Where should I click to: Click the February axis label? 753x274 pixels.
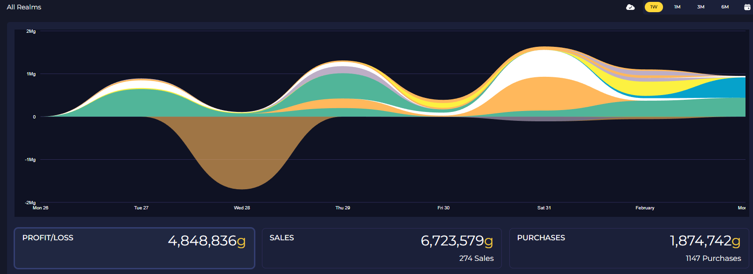click(645, 208)
